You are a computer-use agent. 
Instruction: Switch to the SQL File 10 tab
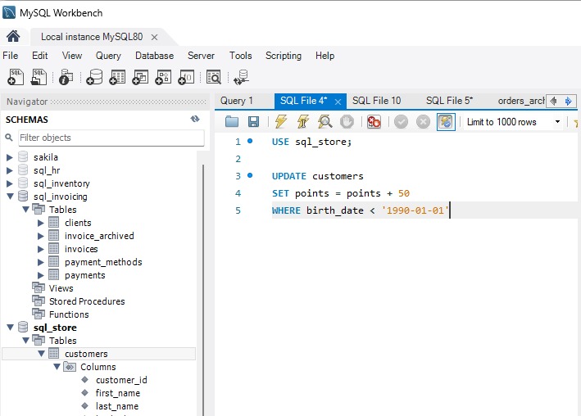[x=376, y=101]
